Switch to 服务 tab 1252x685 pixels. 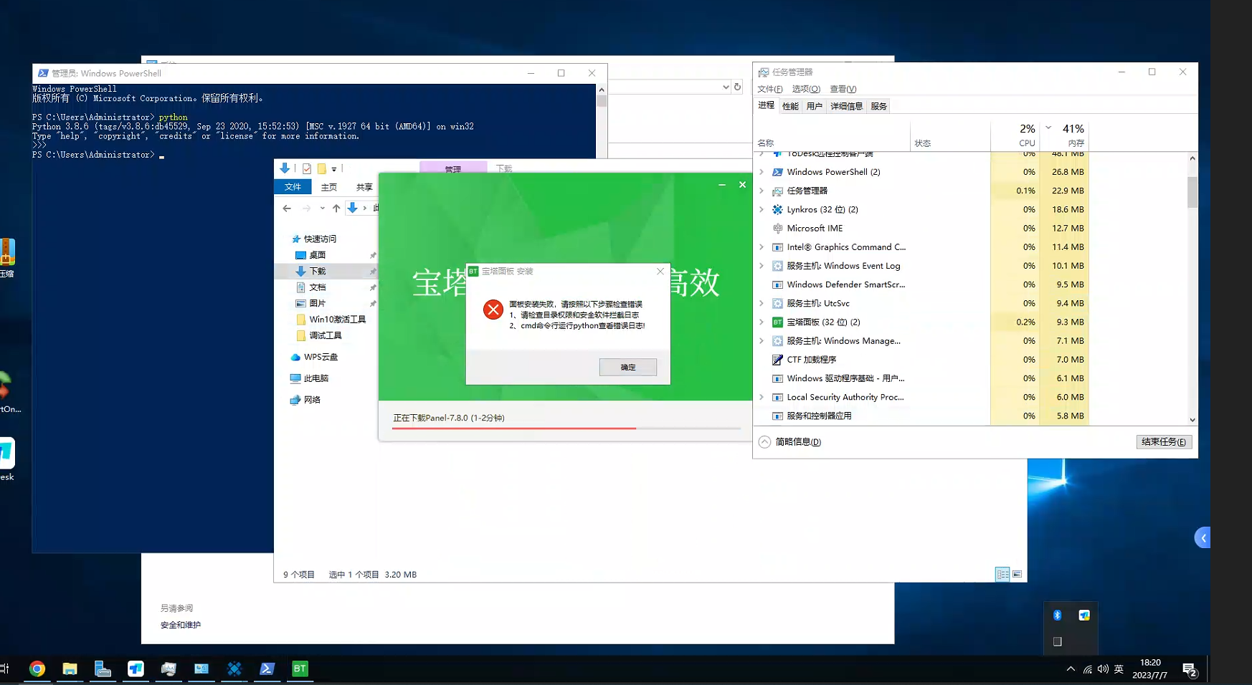pos(878,106)
